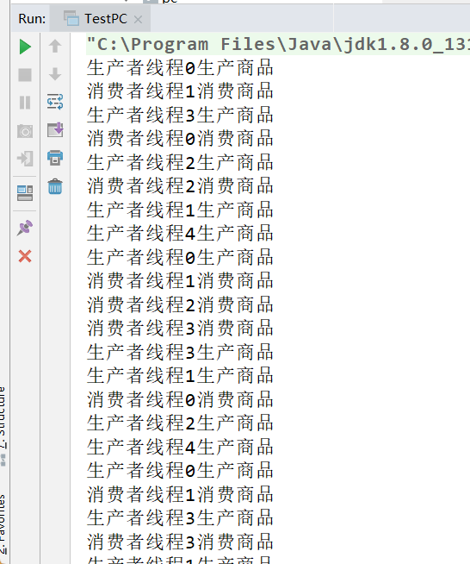Go down the stack trace
Viewport: 470px width, 564px height.
[x=55, y=74]
